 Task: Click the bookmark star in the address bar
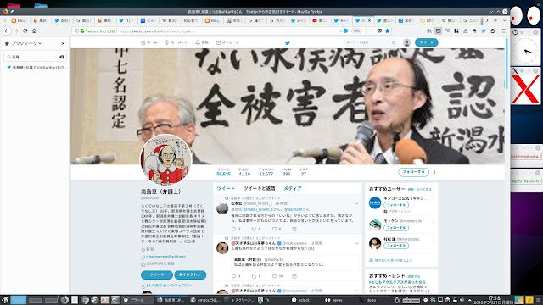[x=387, y=30]
